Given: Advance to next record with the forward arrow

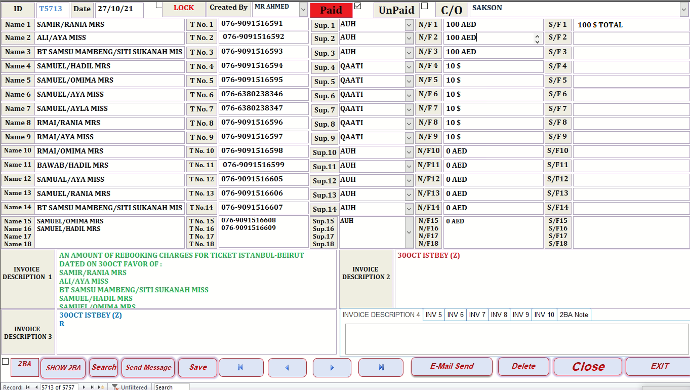Looking at the screenshot, I should [332, 367].
